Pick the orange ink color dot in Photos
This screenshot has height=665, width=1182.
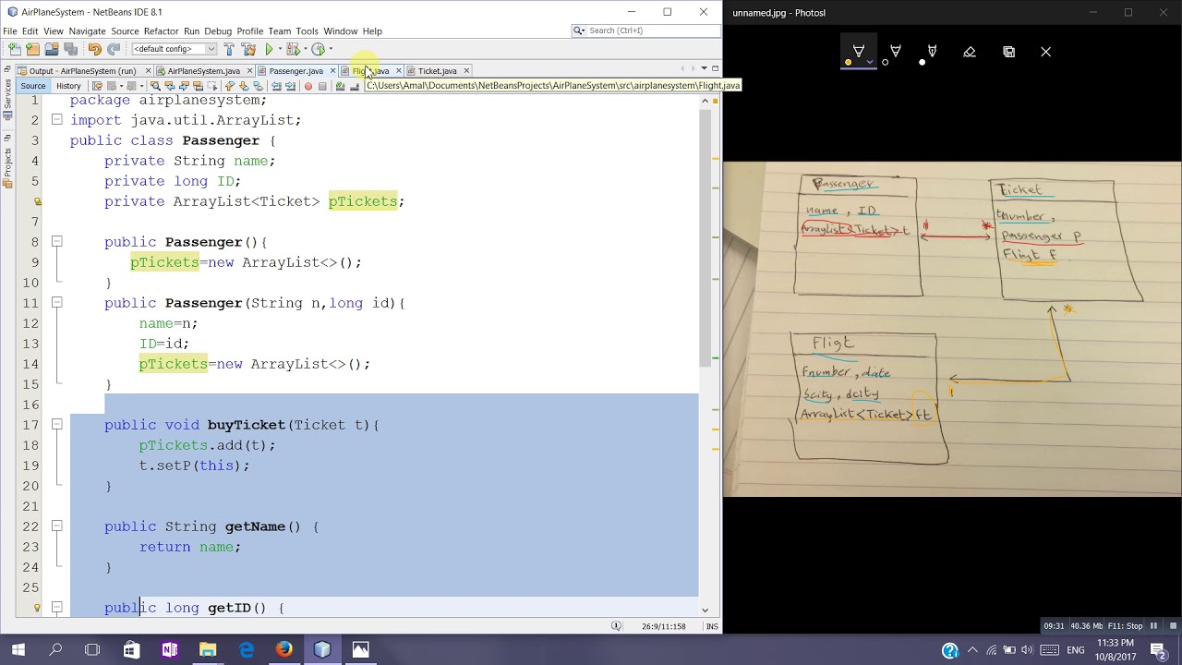point(848,63)
